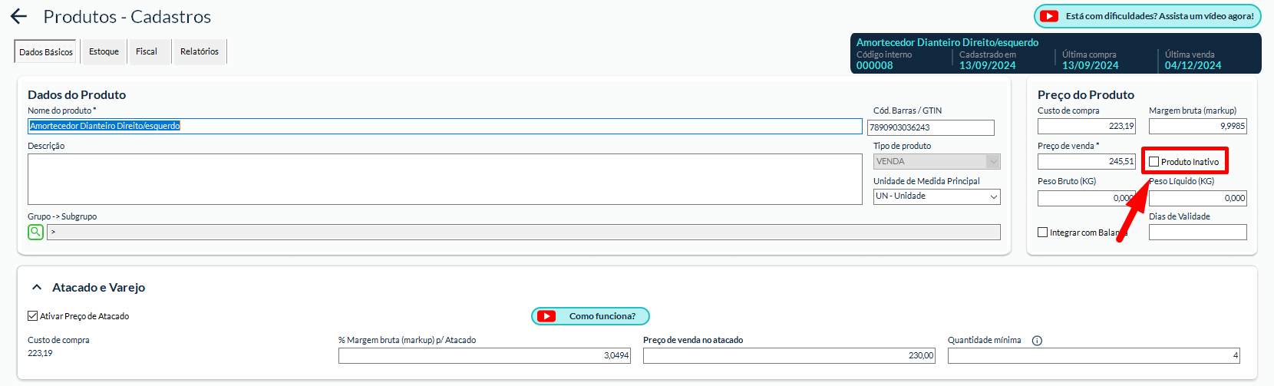Enable the Integrar com Balança checkbox
Screen dimensions: 1274x386
coord(1042,233)
